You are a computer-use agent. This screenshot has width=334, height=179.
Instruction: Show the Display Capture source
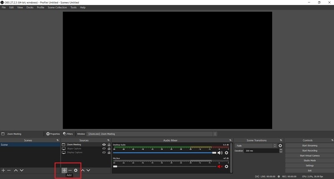pos(104,152)
